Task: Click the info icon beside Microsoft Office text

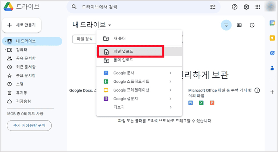Action: (257, 90)
